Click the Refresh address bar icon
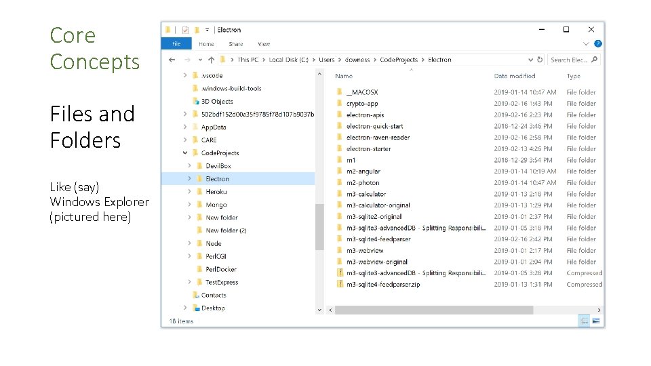The height and width of the screenshot is (366, 651). pyautogui.click(x=540, y=60)
